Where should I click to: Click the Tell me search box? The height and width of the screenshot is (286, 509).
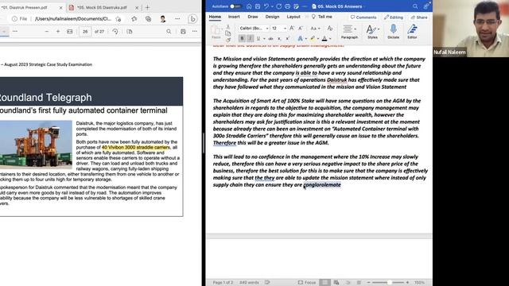pyautogui.click(x=321, y=17)
